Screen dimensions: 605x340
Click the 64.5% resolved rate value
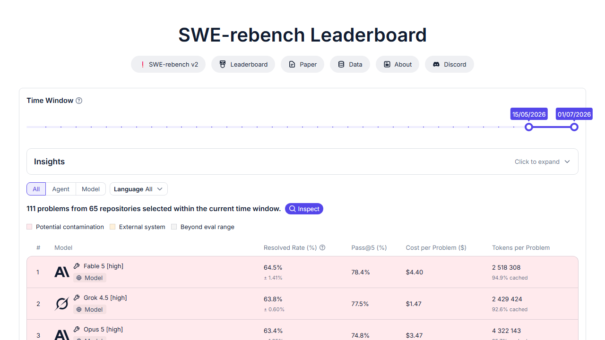pyautogui.click(x=273, y=268)
